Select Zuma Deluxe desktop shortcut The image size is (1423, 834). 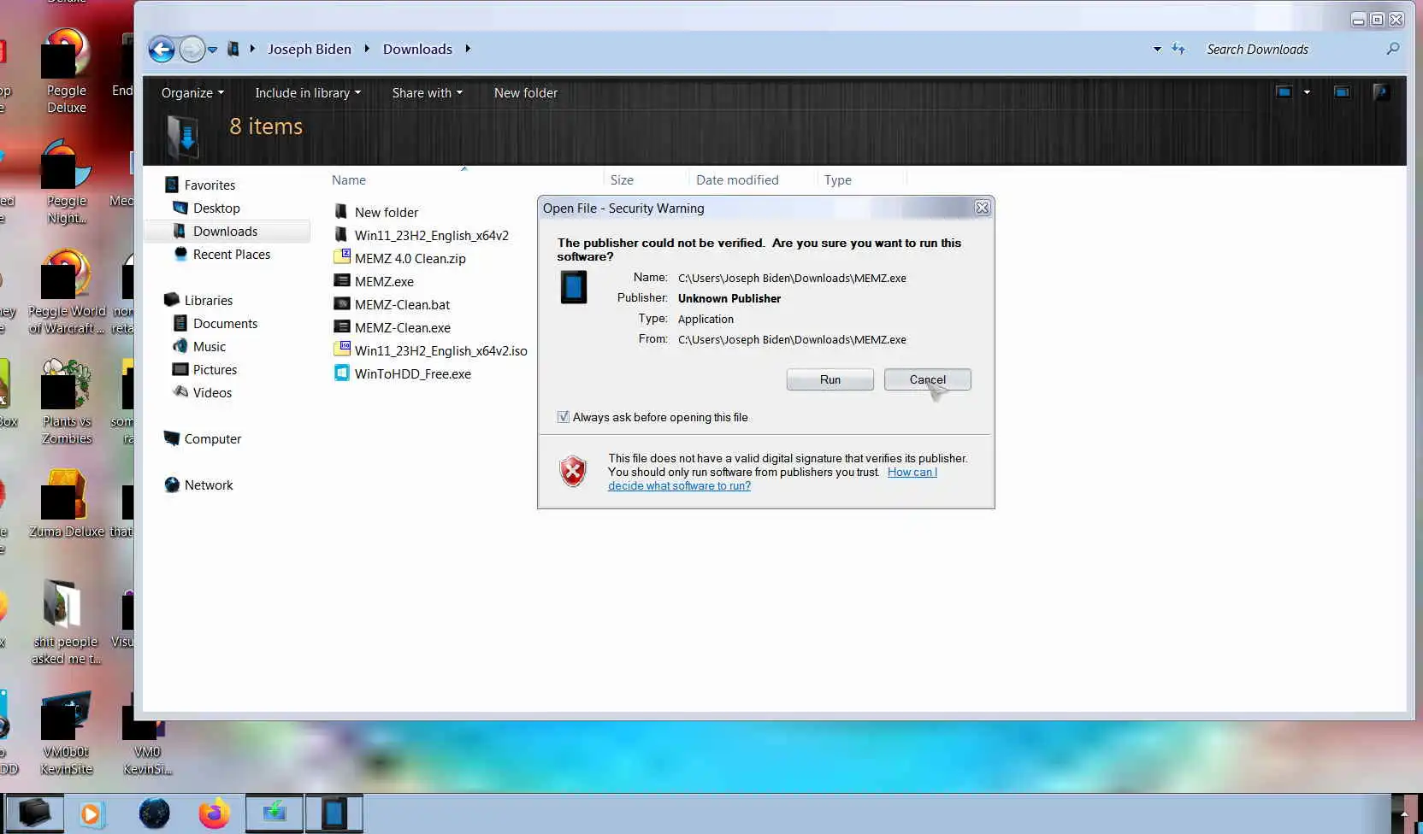click(x=66, y=504)
